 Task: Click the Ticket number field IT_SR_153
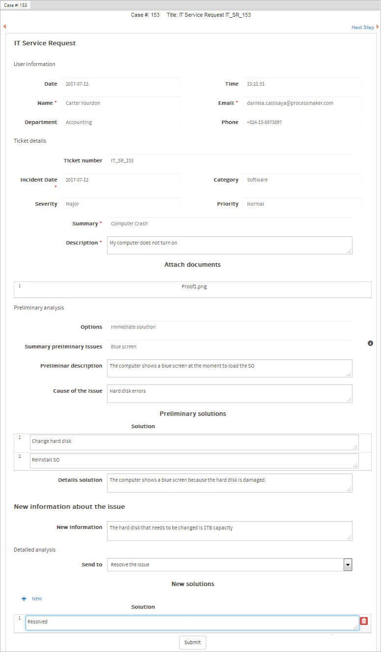(x=229, y=161)
